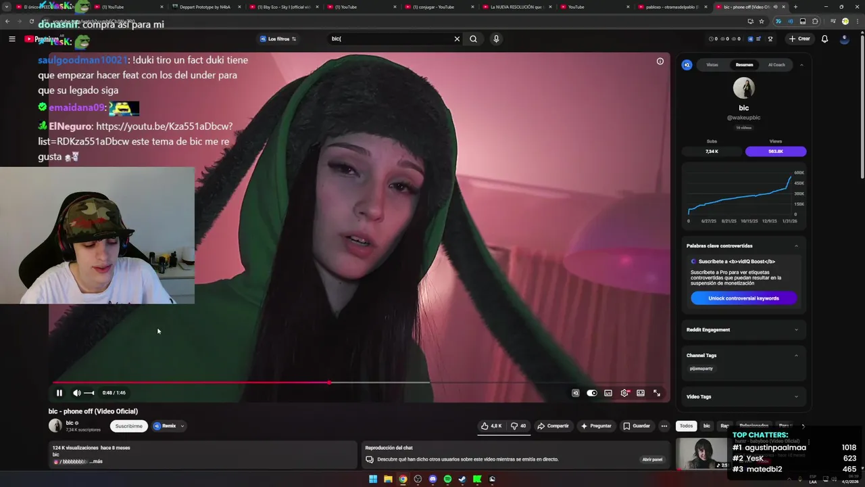Open the YouTube hamburger guide menu
Image resolution: width=865 pixels, height=487 pixels.
point(11,39)
